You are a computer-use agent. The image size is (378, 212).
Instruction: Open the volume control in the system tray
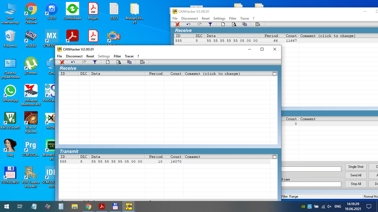(329, 206)
